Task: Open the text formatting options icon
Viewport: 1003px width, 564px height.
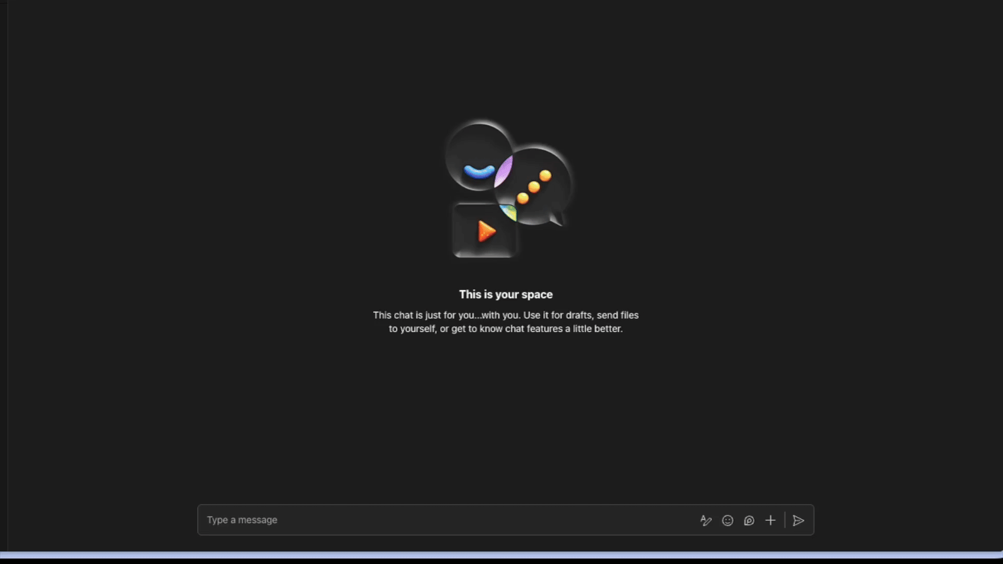Action: tap(706, 520)
